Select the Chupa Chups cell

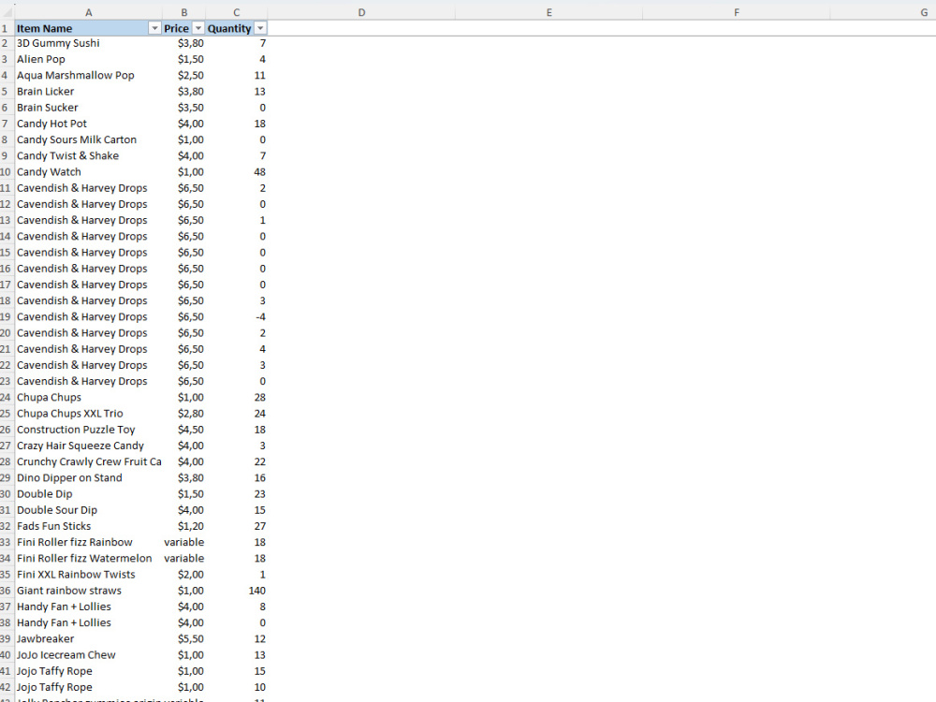(88, 398)
